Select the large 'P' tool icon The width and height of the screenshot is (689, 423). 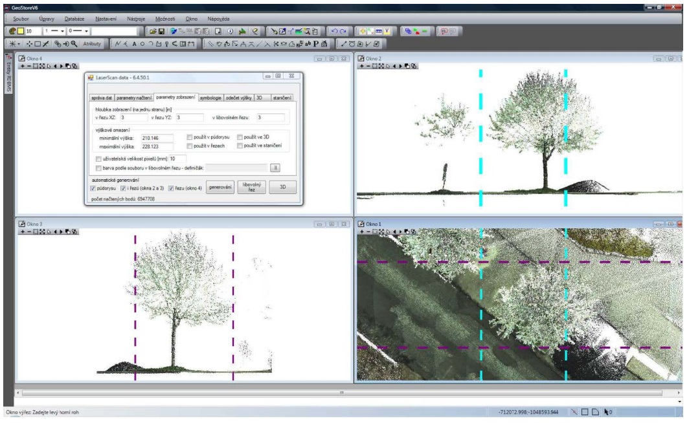(x=315, y=43)
